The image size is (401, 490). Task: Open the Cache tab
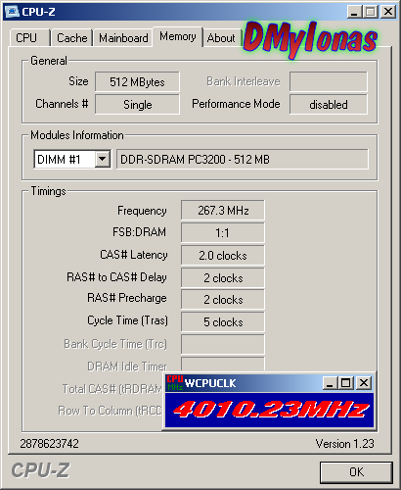point(71,38)
